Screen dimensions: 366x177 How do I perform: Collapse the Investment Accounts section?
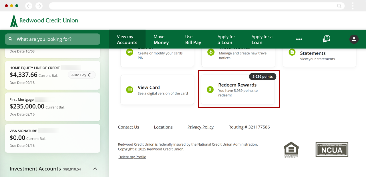point(95,169)
